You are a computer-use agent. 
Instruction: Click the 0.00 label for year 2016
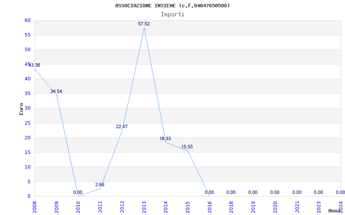209,192
